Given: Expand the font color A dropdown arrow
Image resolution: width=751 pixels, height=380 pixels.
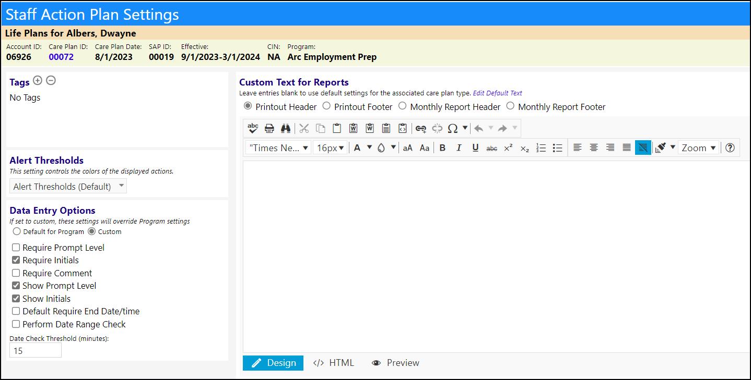Looking at the screenshot, I should (x=369, y=148).
